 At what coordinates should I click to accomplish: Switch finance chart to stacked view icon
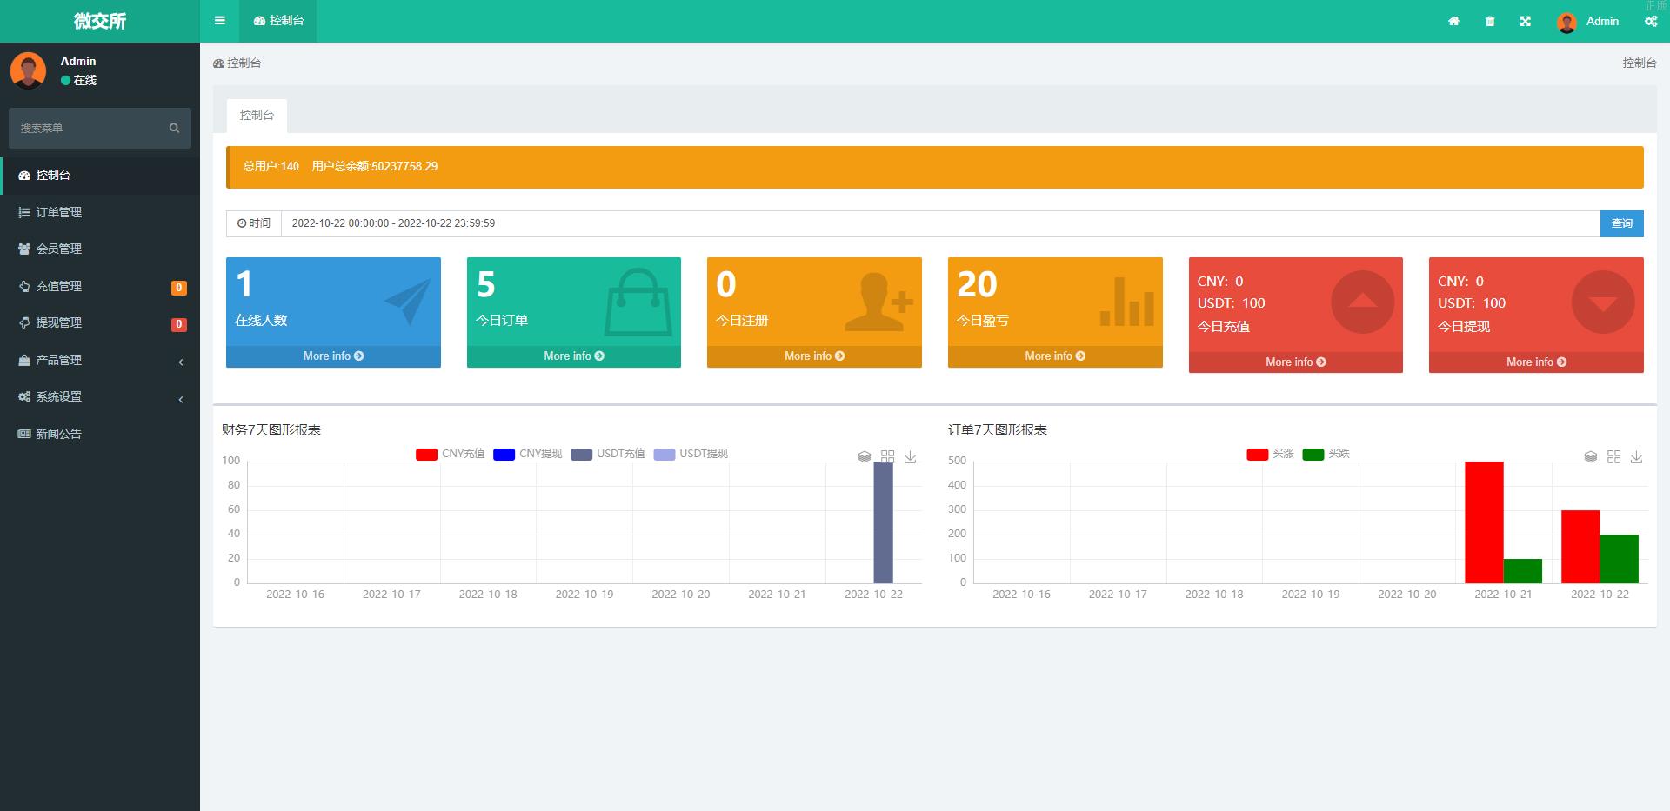(864, 456)
